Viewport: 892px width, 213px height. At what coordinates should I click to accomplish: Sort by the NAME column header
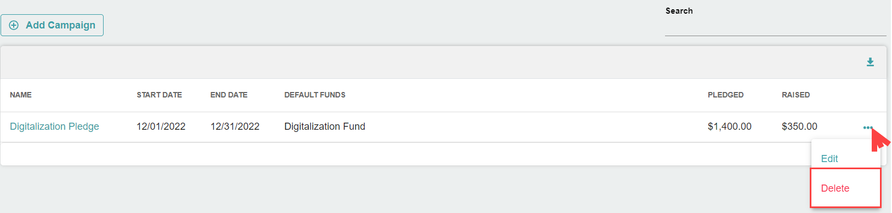[21, 95]
